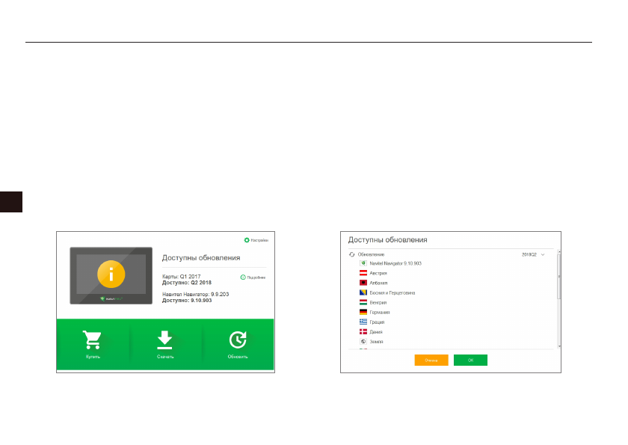The image size is (628, 445).
Task: Click the update list scrollbar down arrow
Action: (x=559, y=346)
